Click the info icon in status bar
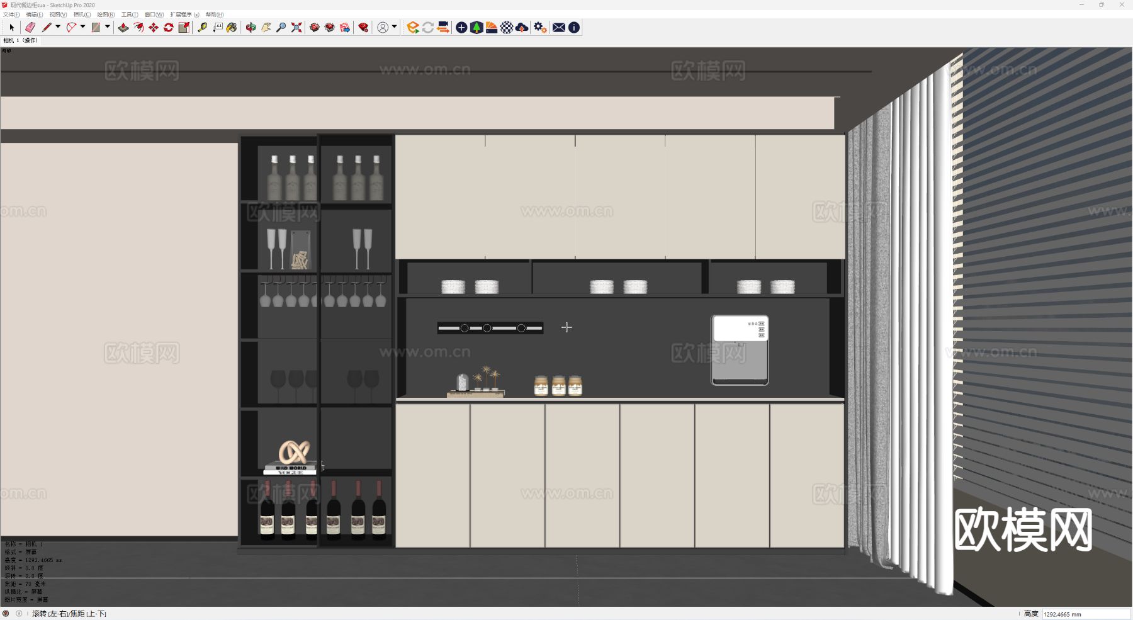 pos(19,613)
